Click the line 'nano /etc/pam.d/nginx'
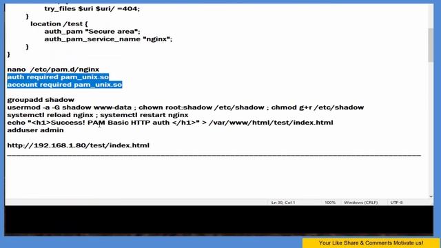Viewport: 441px width, 248px height. pos(53,70)
